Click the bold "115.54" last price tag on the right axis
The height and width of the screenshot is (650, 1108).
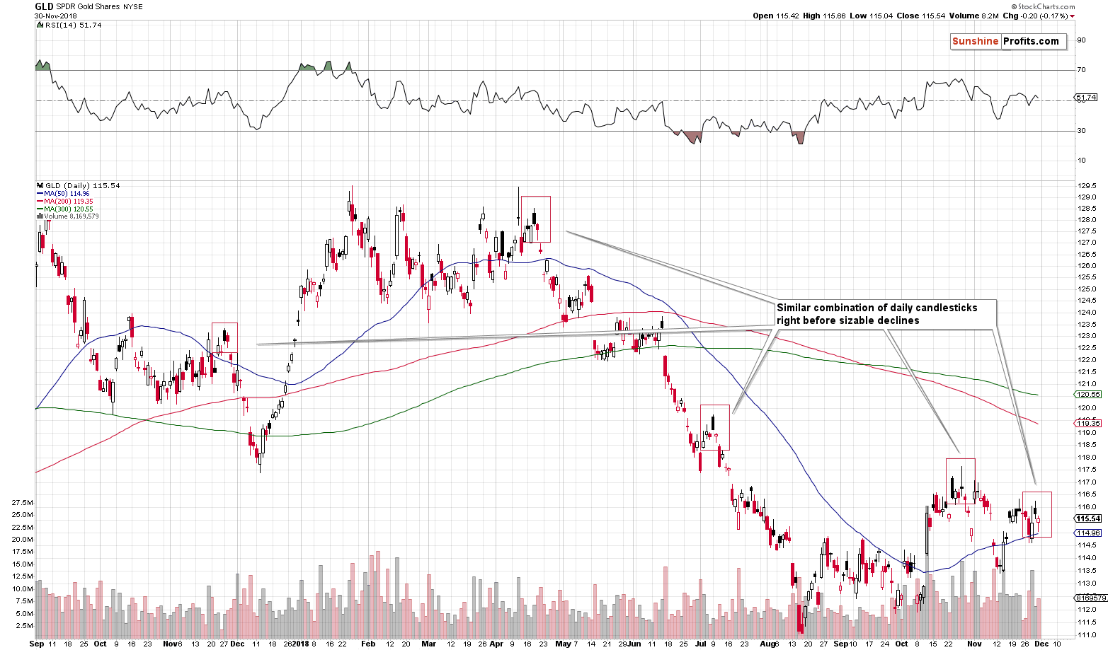(x=1087, y=518)
